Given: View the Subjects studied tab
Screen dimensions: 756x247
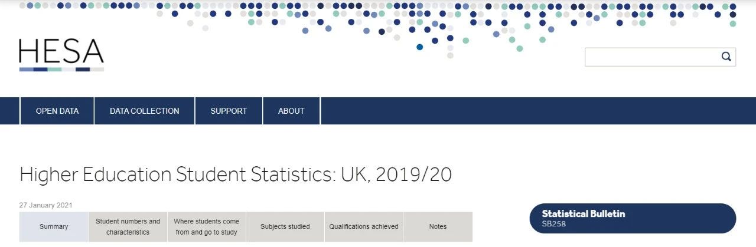Looking at the screenshot, I should [285, 226].
